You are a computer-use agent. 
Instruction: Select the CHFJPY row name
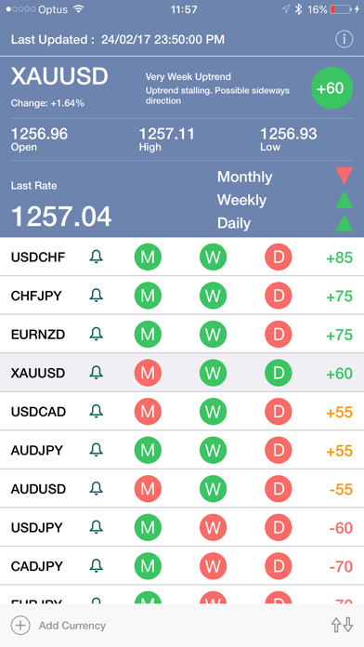(36, 296)
